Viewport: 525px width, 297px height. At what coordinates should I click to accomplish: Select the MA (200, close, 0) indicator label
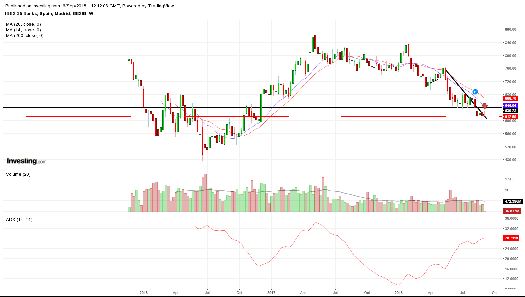pos(25,36)
